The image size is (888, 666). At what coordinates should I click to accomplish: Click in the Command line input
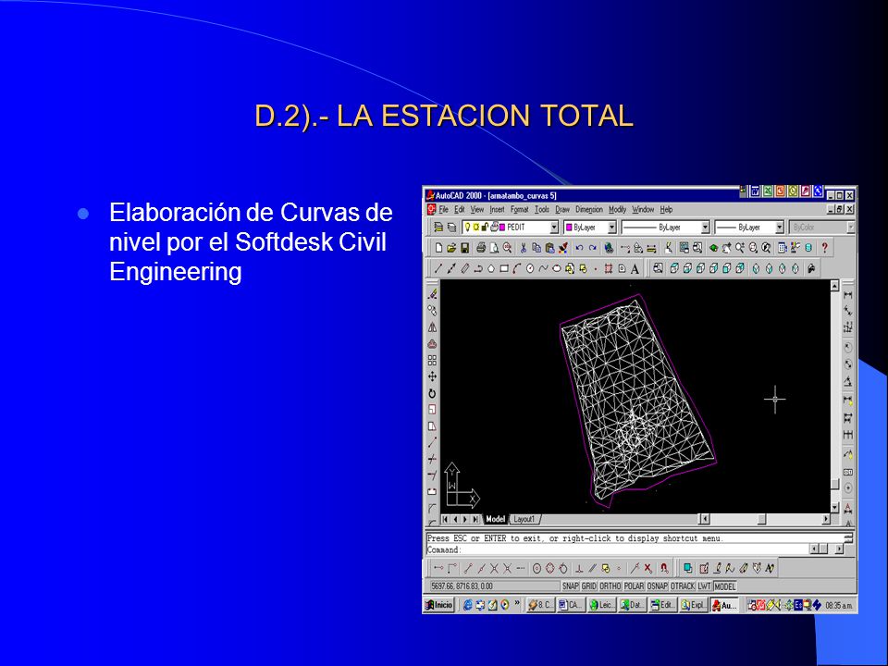[x=617, y=549]
